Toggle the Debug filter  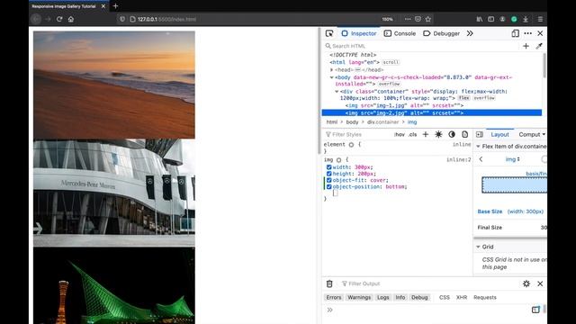(419, 298)
